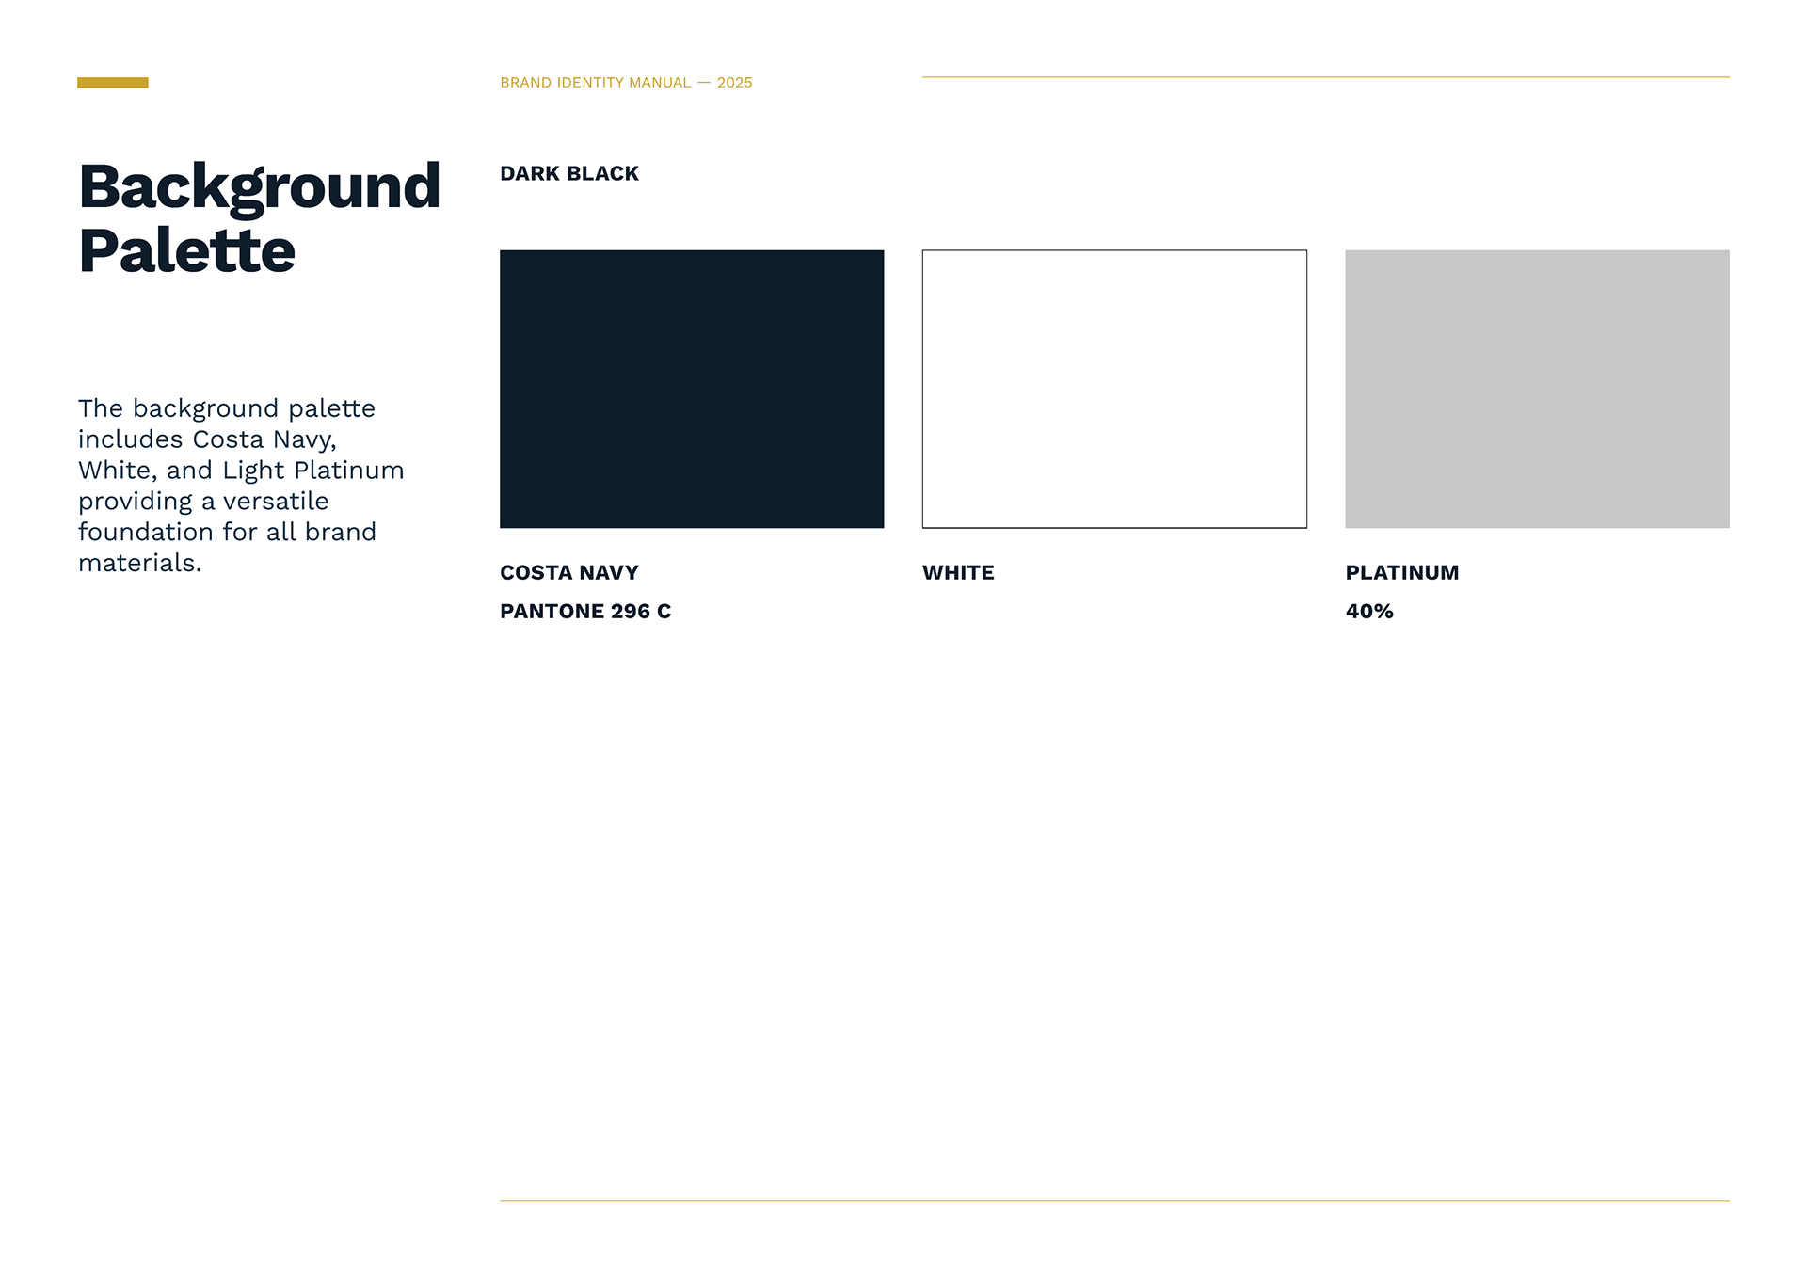Click the Costa Navy dark color swatch
1807x1278 pixels.
point(692,389)
